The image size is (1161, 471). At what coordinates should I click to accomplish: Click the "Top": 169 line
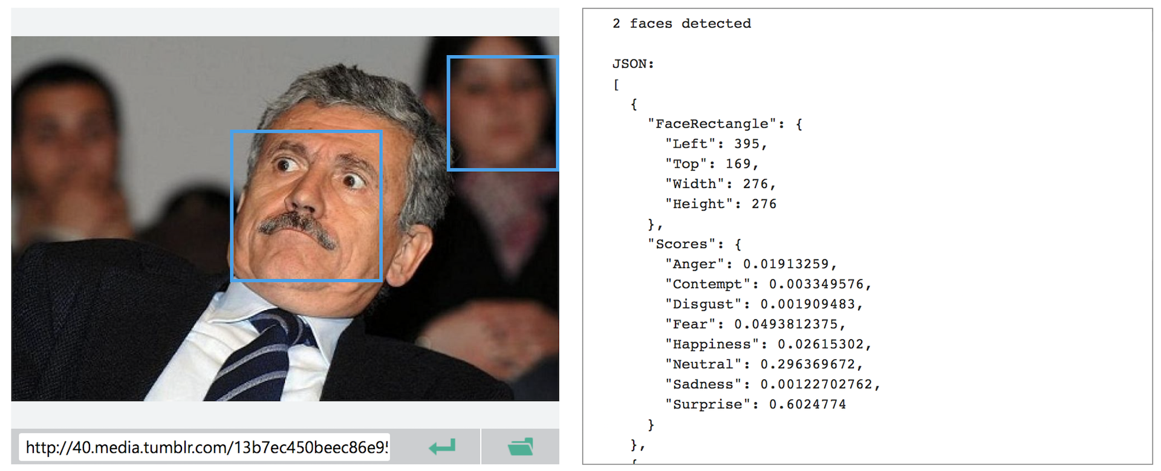712,164
